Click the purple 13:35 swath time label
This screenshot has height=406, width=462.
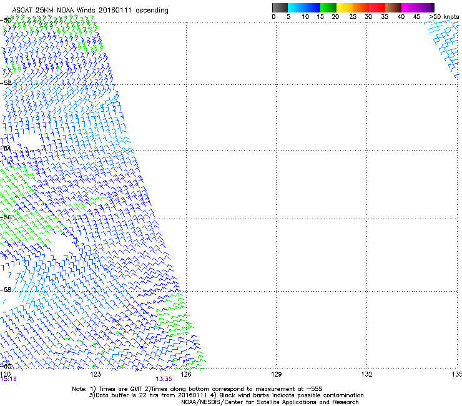pos(164,379)
